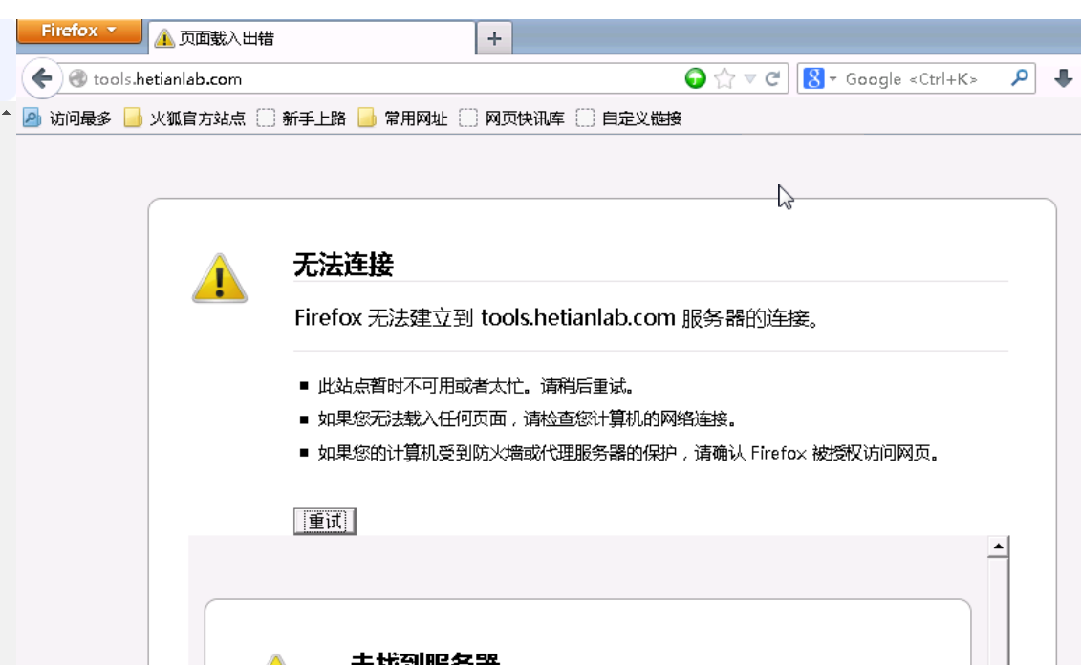Click the 无法连接 heading text
The width and height of the screenshot is (1081, 665).
tap(343, 265)
